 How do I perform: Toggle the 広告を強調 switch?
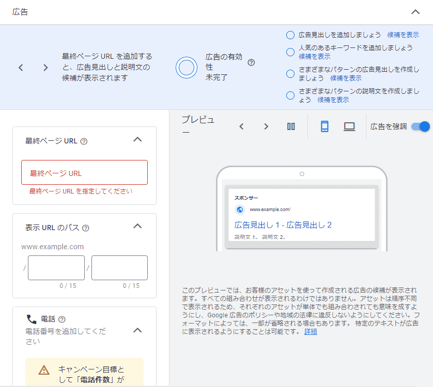click(421, 126)
